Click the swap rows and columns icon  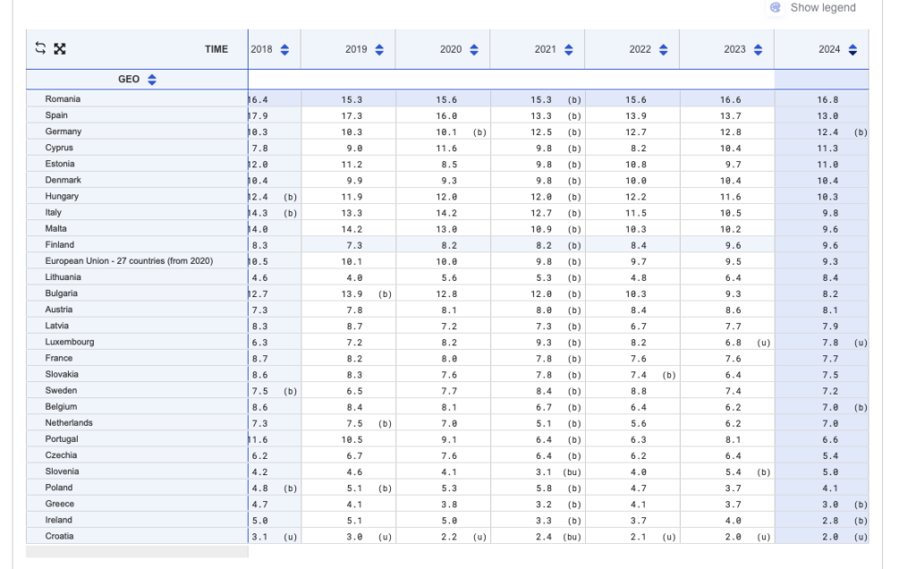click(40, 48)
